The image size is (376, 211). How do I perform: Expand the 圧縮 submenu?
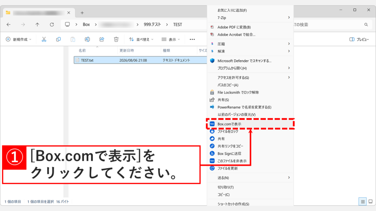(x=250, y=44)
